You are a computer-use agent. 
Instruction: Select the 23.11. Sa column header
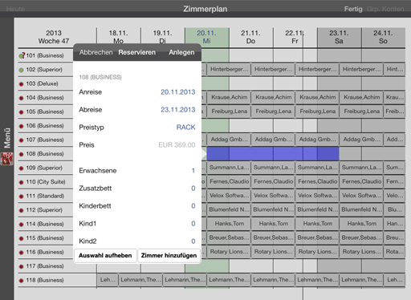coord(339,37)
